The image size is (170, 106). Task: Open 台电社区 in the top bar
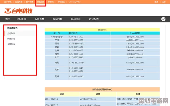click(61, 2)
